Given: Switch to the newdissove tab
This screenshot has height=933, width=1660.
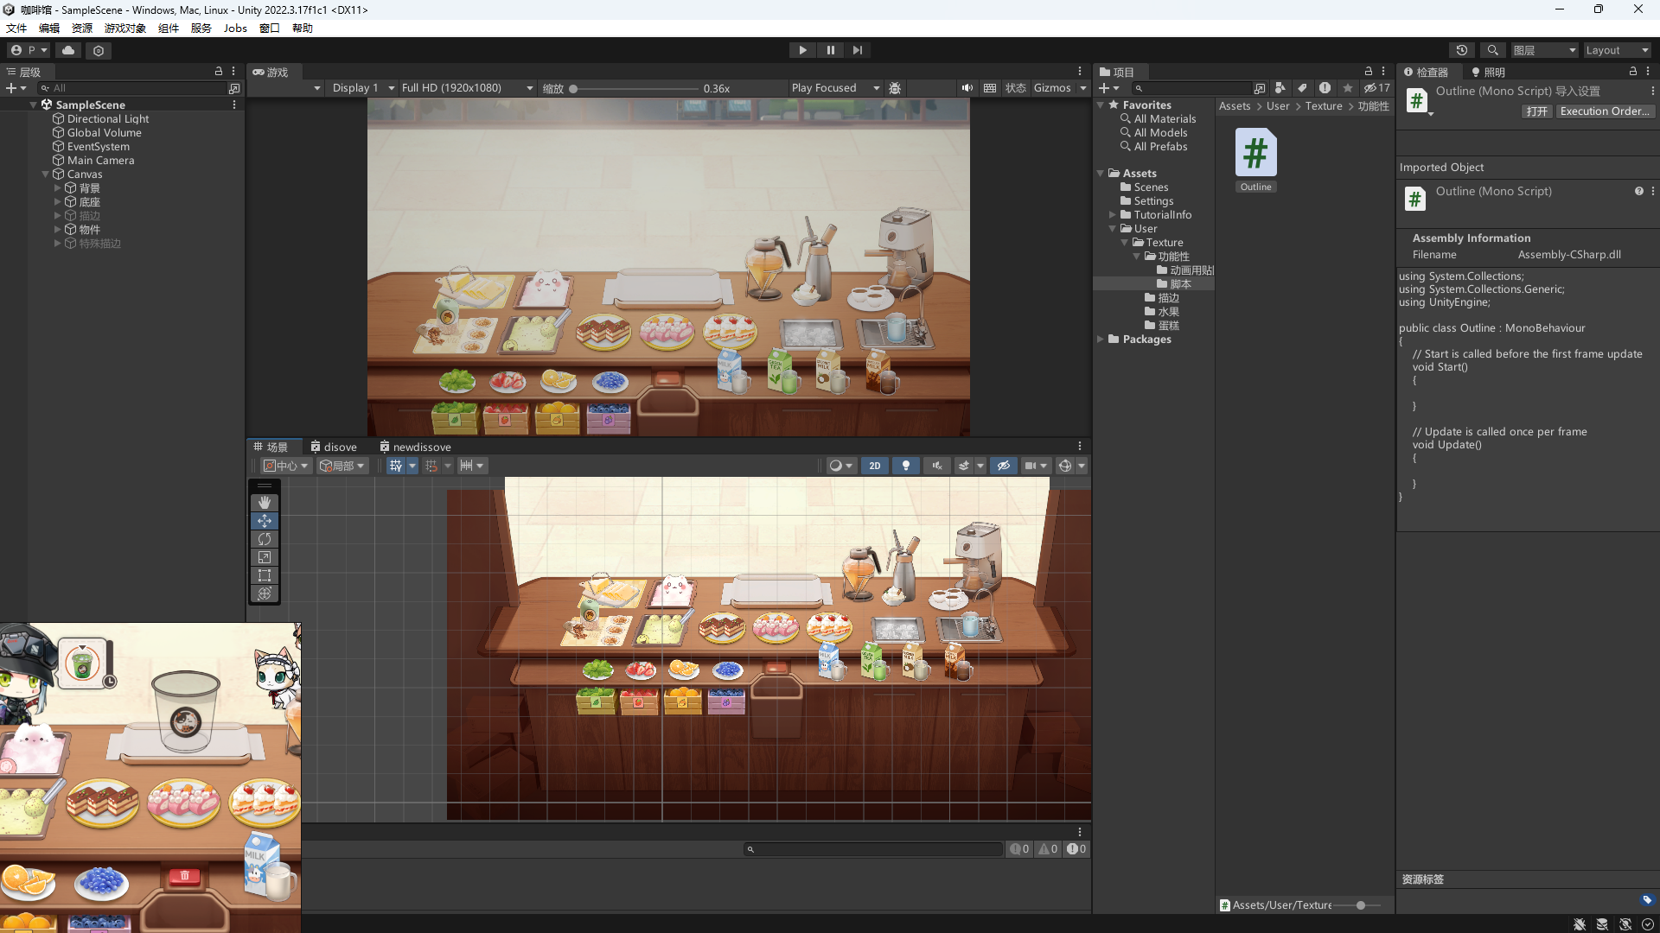Looking at the screenshot, I should (415, 447).
